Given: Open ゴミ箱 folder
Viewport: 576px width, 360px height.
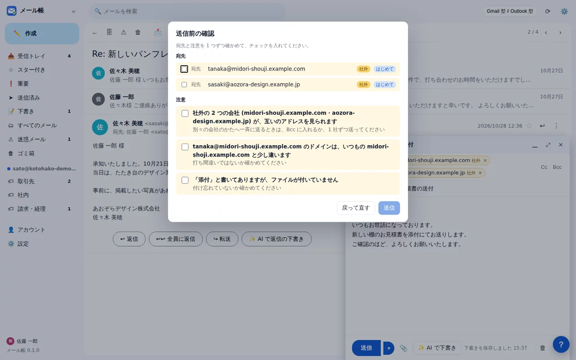Looking at the screenshot, I should point(42,153).
